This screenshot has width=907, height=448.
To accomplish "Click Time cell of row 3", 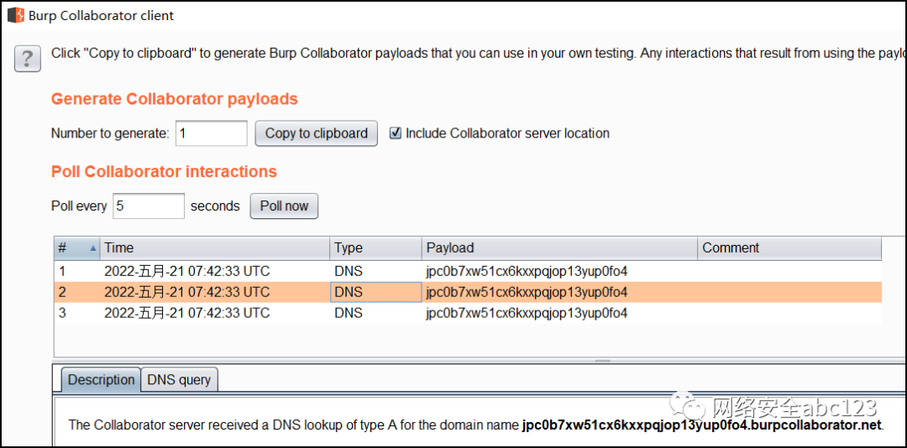I will [215, 313].
